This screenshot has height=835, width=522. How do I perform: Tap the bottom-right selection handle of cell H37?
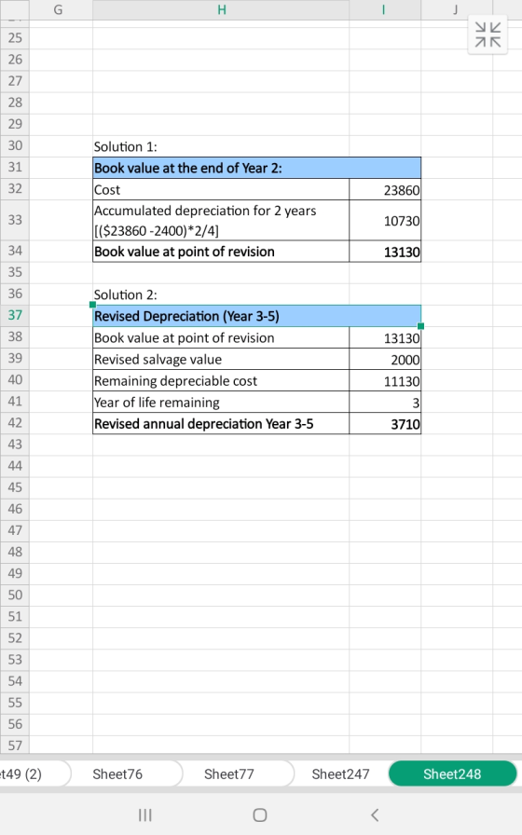[x=420, y=326]
